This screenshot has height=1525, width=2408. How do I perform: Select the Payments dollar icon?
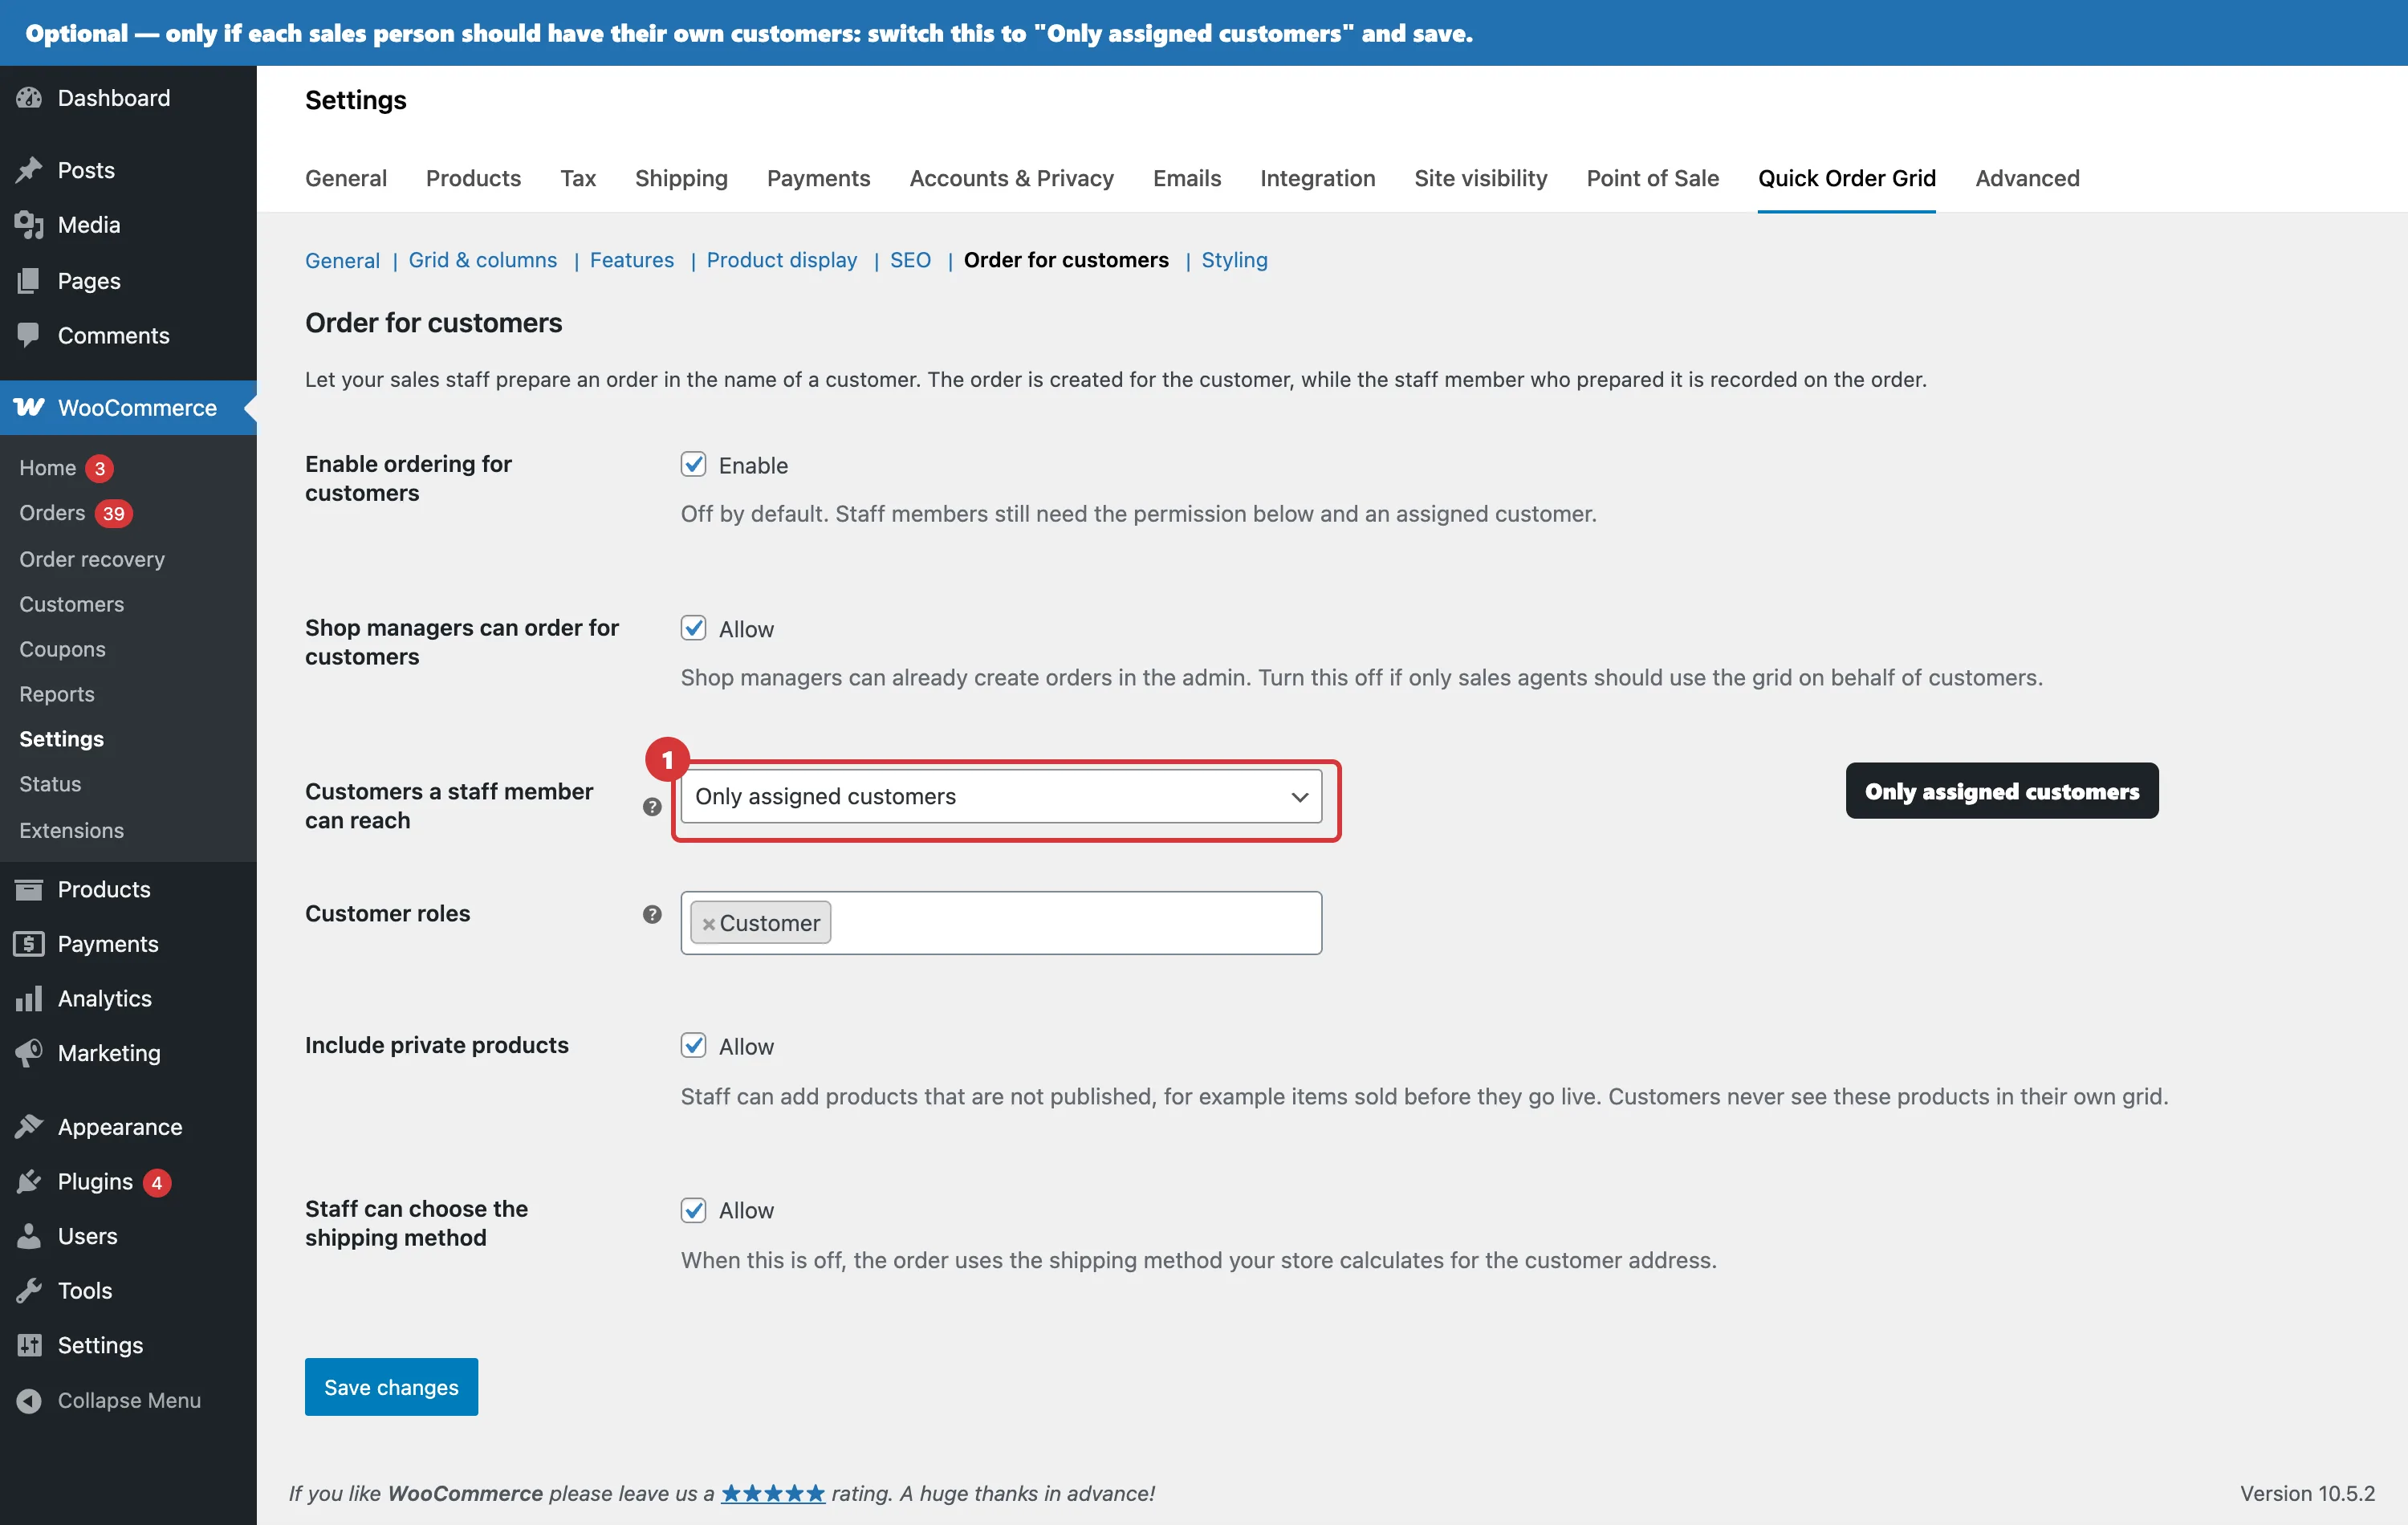(29, 943)
